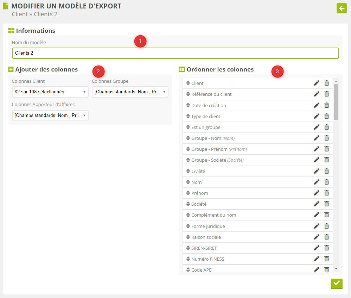Viewport: 351px width, 298px height.
Task: Click the scroll down arrow of column list
Action: pyautogui.click(x=336, y=269)
